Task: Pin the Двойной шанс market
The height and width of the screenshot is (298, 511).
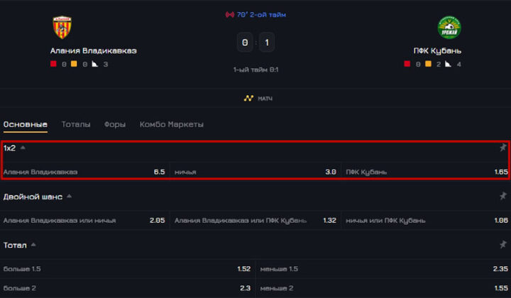Action: pyautogui.click(x=503, y=196)
